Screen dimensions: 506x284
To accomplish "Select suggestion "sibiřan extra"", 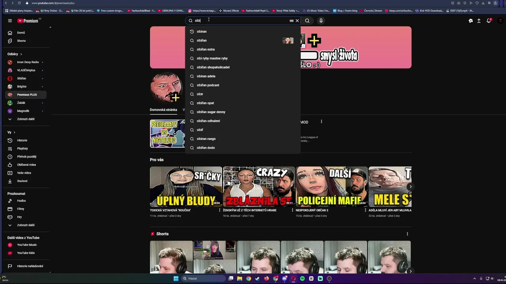I will [243, 49].
